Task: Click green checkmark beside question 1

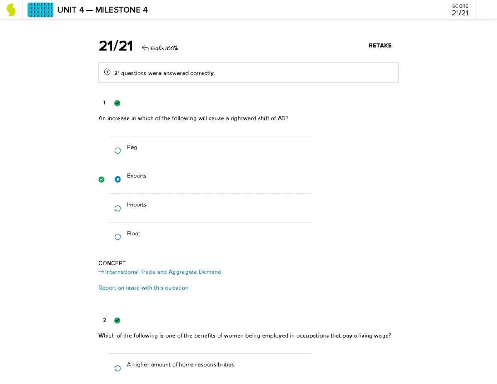Action: tap(117, 103)
